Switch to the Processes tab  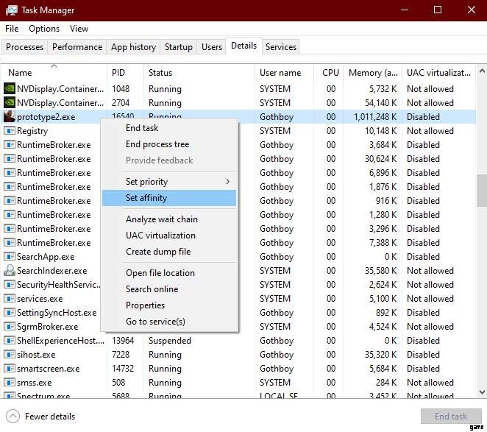pyautogui.click(x=24, y=47)
